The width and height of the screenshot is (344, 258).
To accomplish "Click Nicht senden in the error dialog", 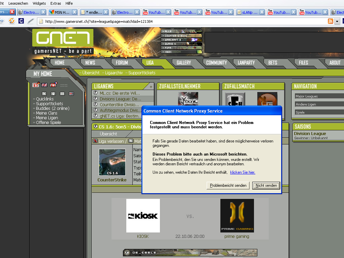I will 266,185.
